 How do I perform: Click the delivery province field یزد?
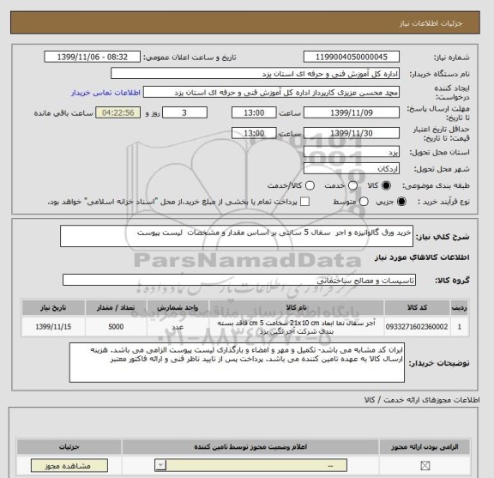click(352, 152)
